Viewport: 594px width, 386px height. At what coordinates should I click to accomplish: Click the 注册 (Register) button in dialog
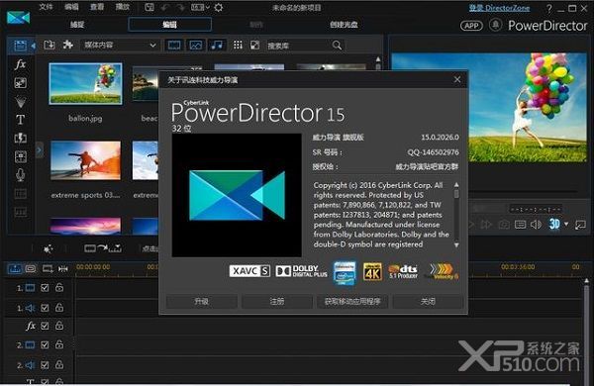pyautogui.click(x=277, y=302)
